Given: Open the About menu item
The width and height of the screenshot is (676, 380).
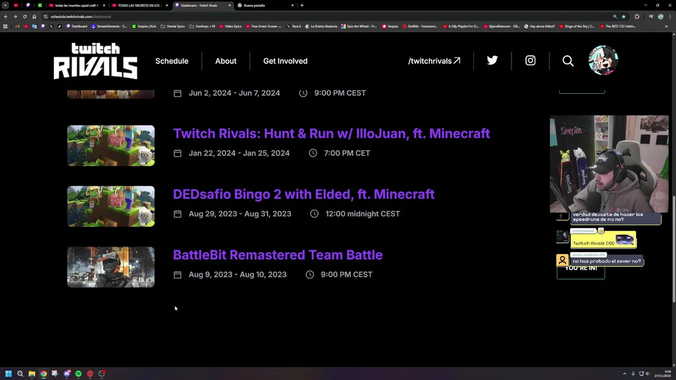Looking at the screenshot, I should coord(226,61).
